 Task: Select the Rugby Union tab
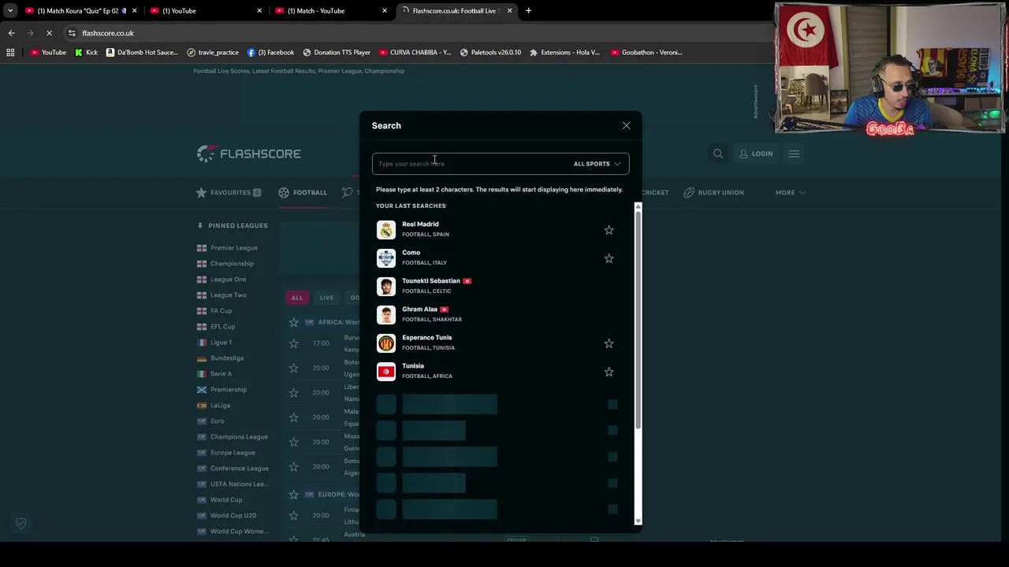coord(713,192)
